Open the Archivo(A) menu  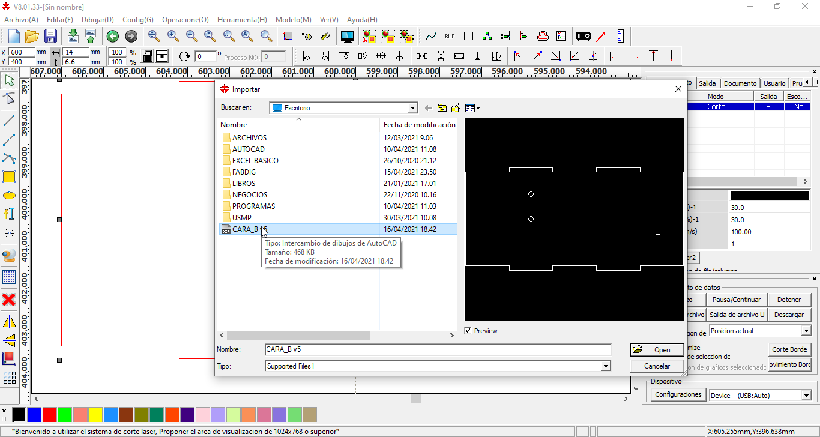point(21,20)
